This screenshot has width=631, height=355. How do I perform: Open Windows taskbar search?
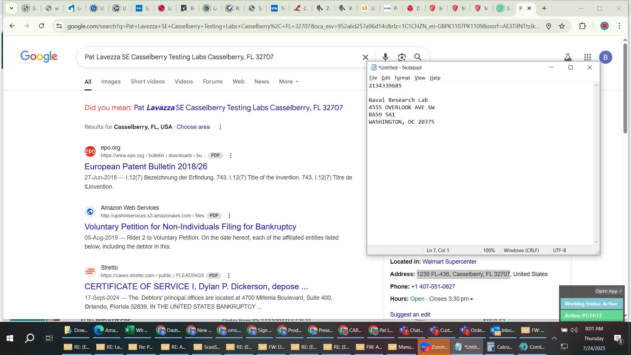pyautogui.click(x=30, y=338)
